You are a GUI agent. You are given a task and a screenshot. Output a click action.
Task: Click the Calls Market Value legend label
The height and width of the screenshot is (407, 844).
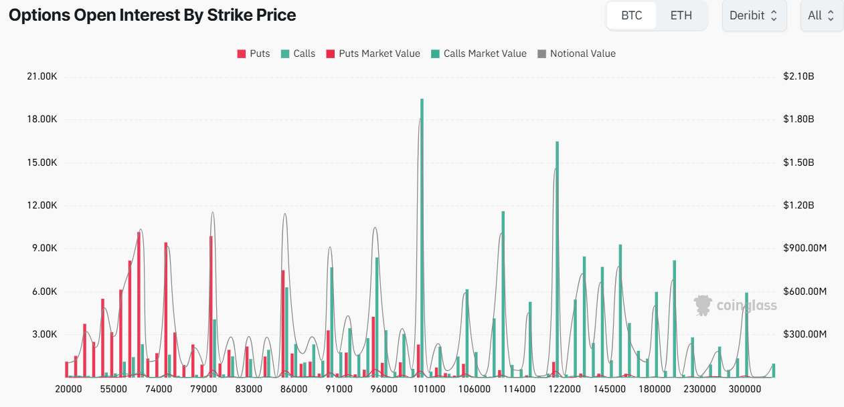[x=485, y=53]
